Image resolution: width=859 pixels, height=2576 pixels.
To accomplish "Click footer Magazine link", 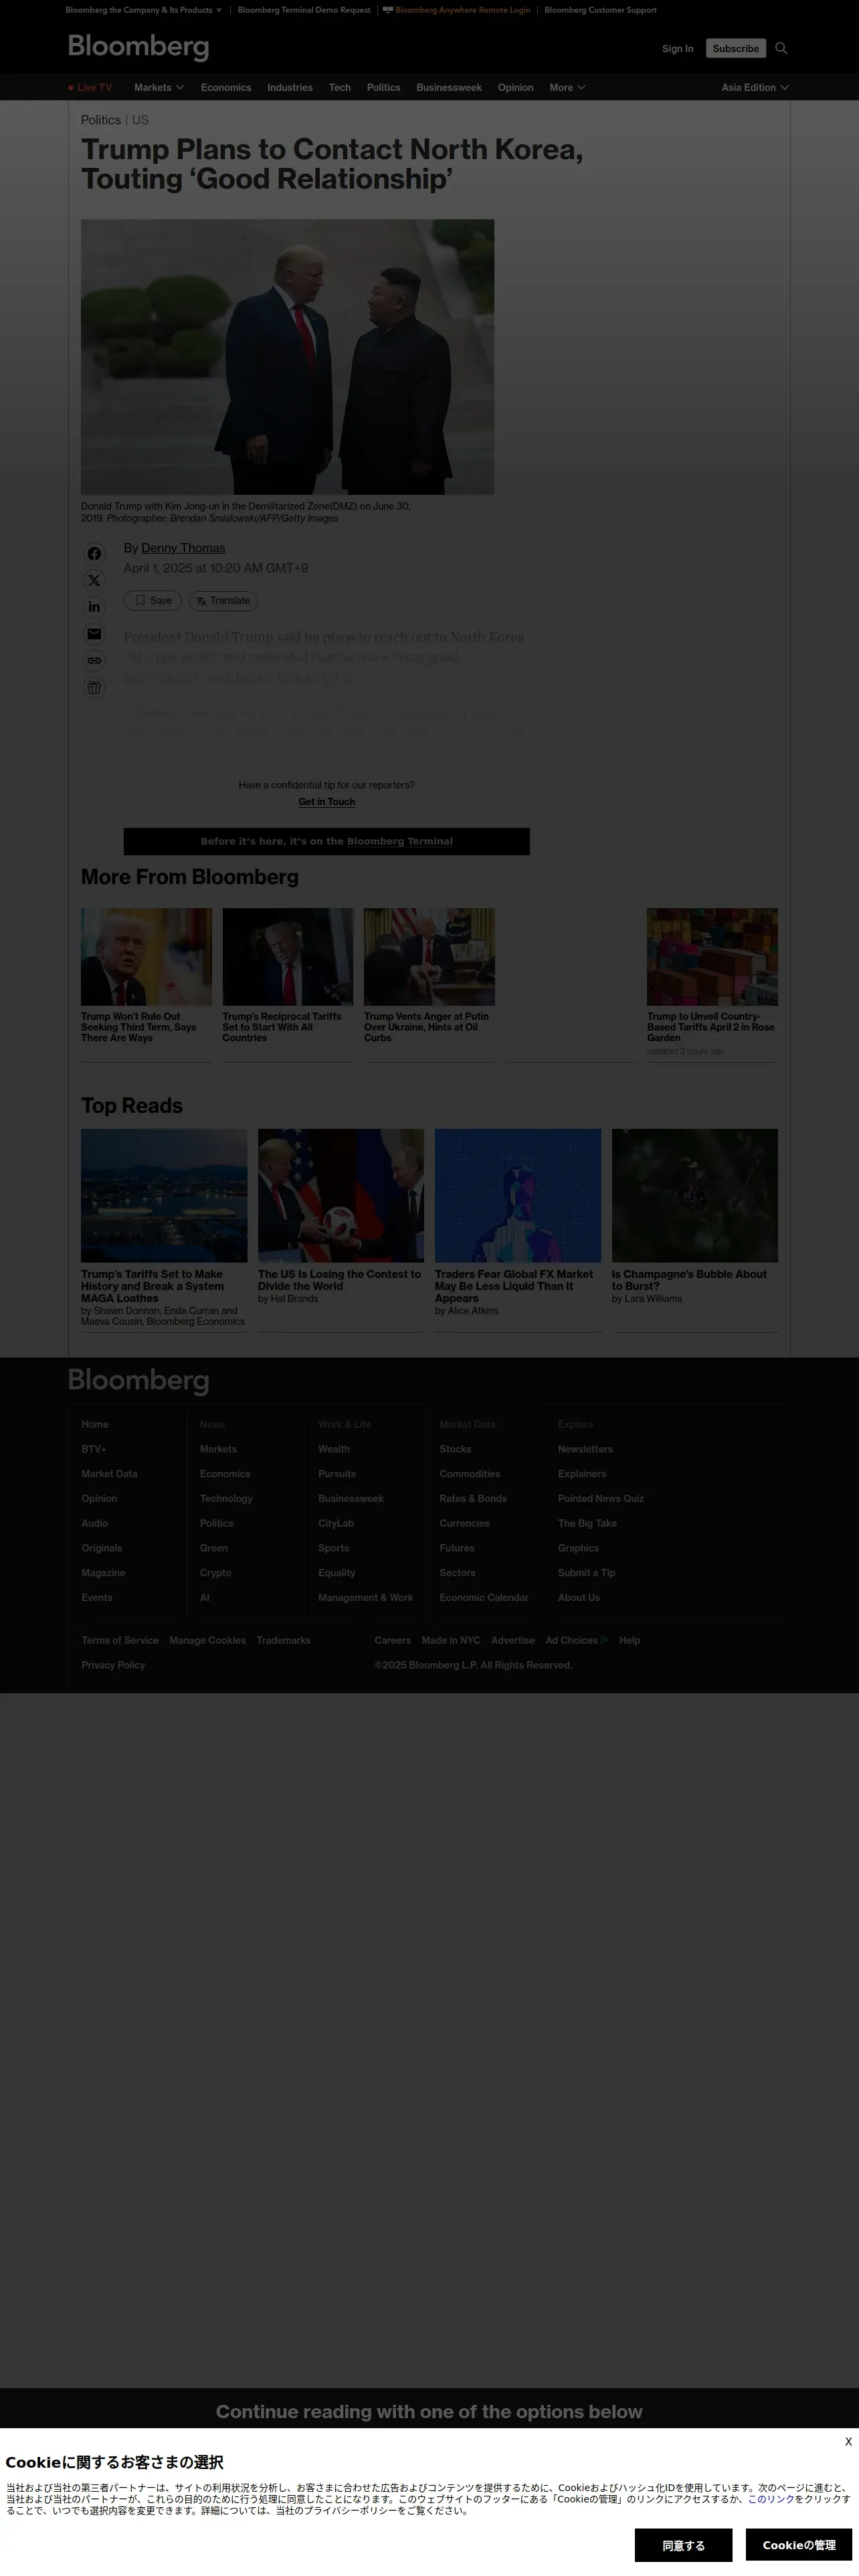I will (103, 1573).
